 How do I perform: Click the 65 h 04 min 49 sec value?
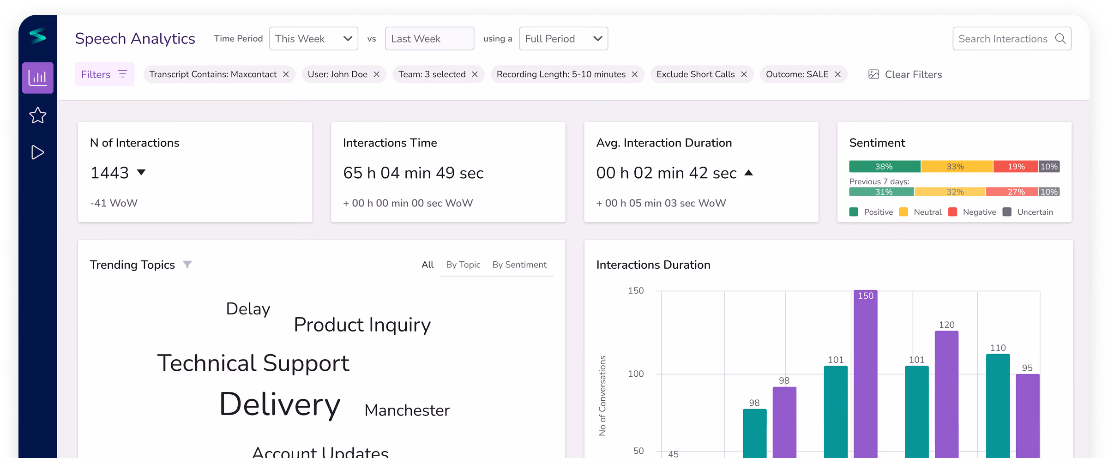pos(413,173)
